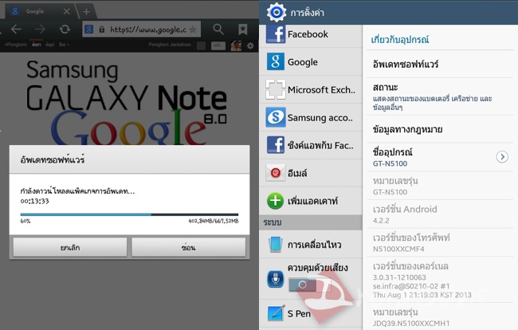This screenshot has height=330, width=518.
Task: Reload the page with the refresh icon
Action: [65, 29]
